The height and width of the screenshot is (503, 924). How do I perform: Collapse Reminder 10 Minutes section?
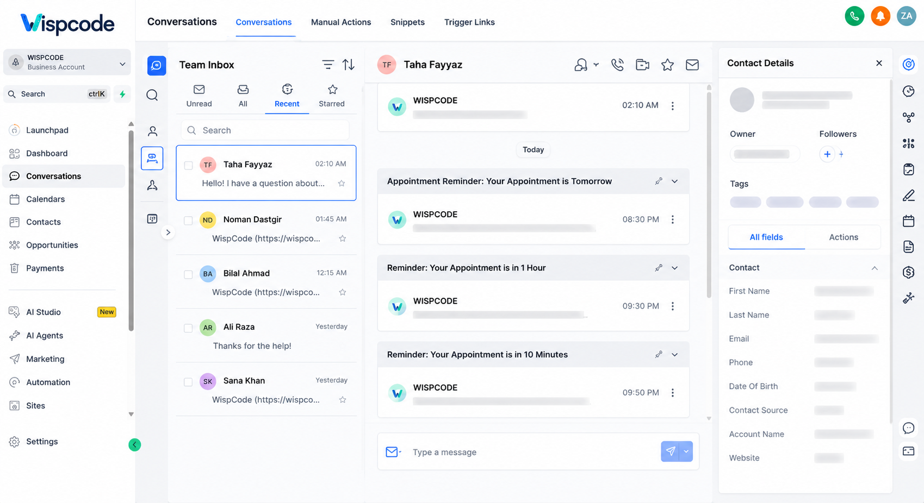[675, 355]
